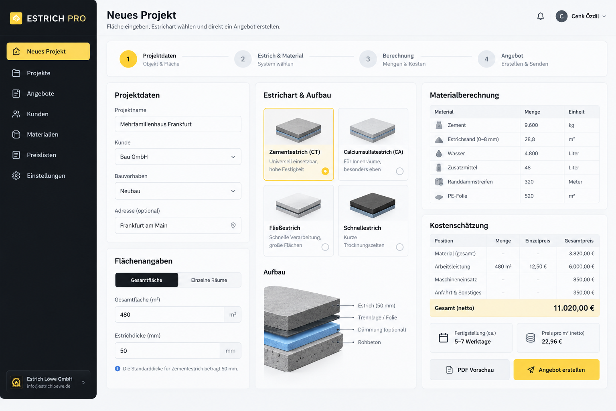Click the Preislisten list icon

(16, 155)
